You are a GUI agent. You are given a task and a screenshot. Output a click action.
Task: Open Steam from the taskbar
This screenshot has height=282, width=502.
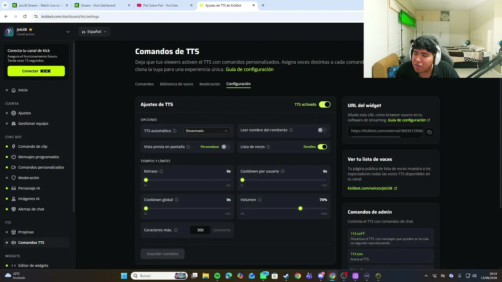coord(286,276)
